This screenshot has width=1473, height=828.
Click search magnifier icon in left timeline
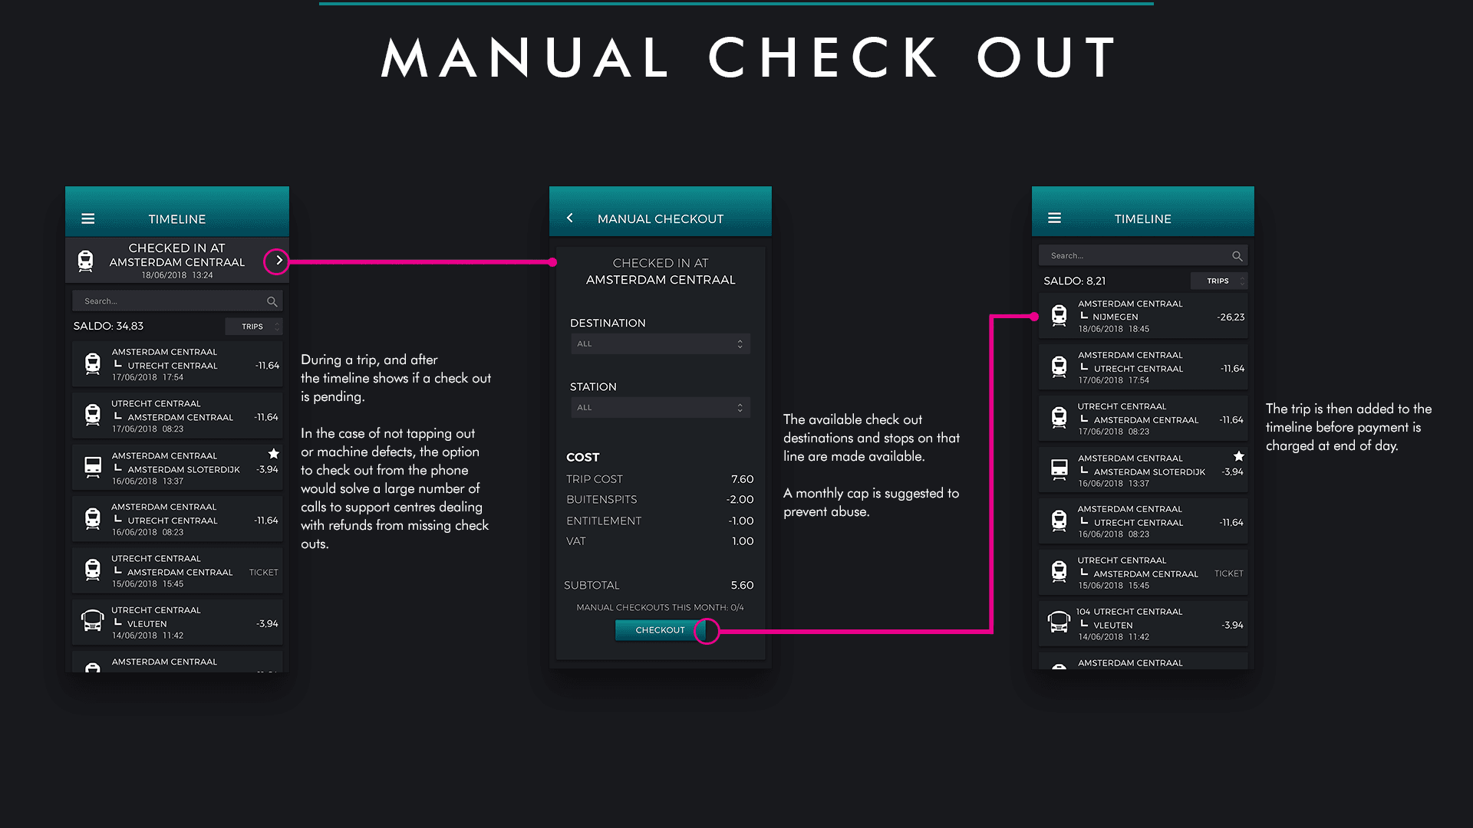[x=272, y=301]
